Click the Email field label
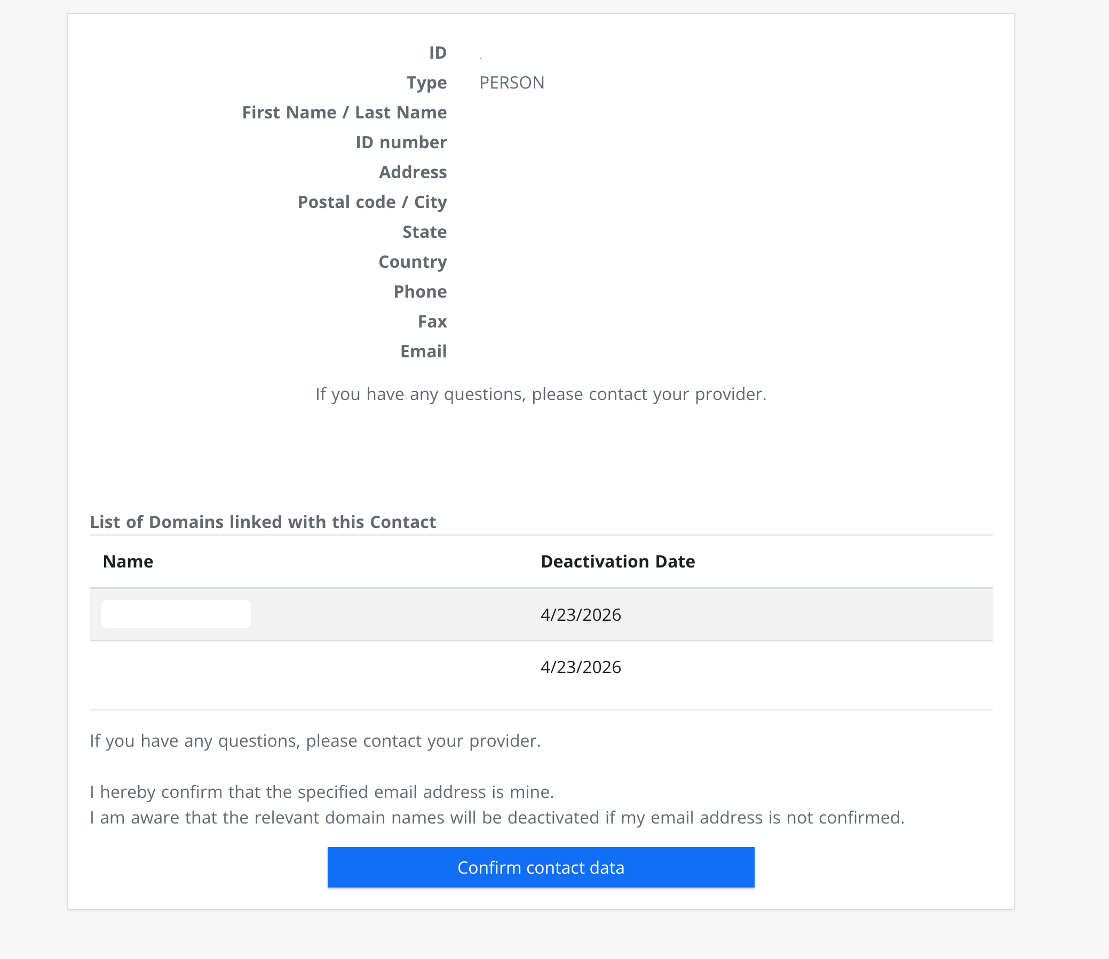Image resolution: width=1109 pixels, height=959 pixels. pyautogui.click(x=423, y=351)
